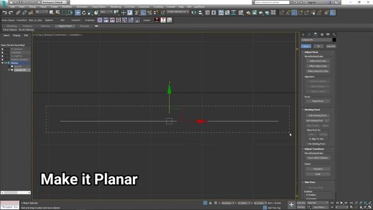
Task: Activate the Select and Scale tool
Action: click(90, 13)
